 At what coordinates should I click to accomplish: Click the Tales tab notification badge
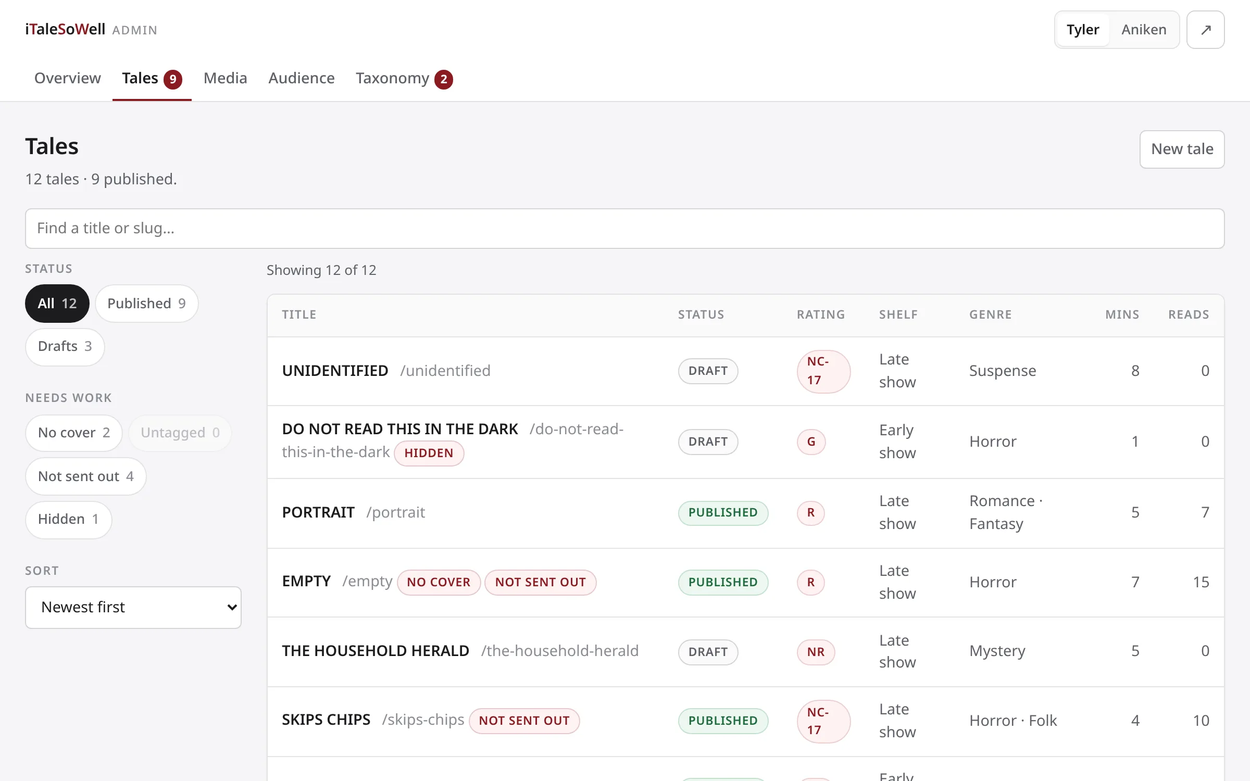coord(173,79)
